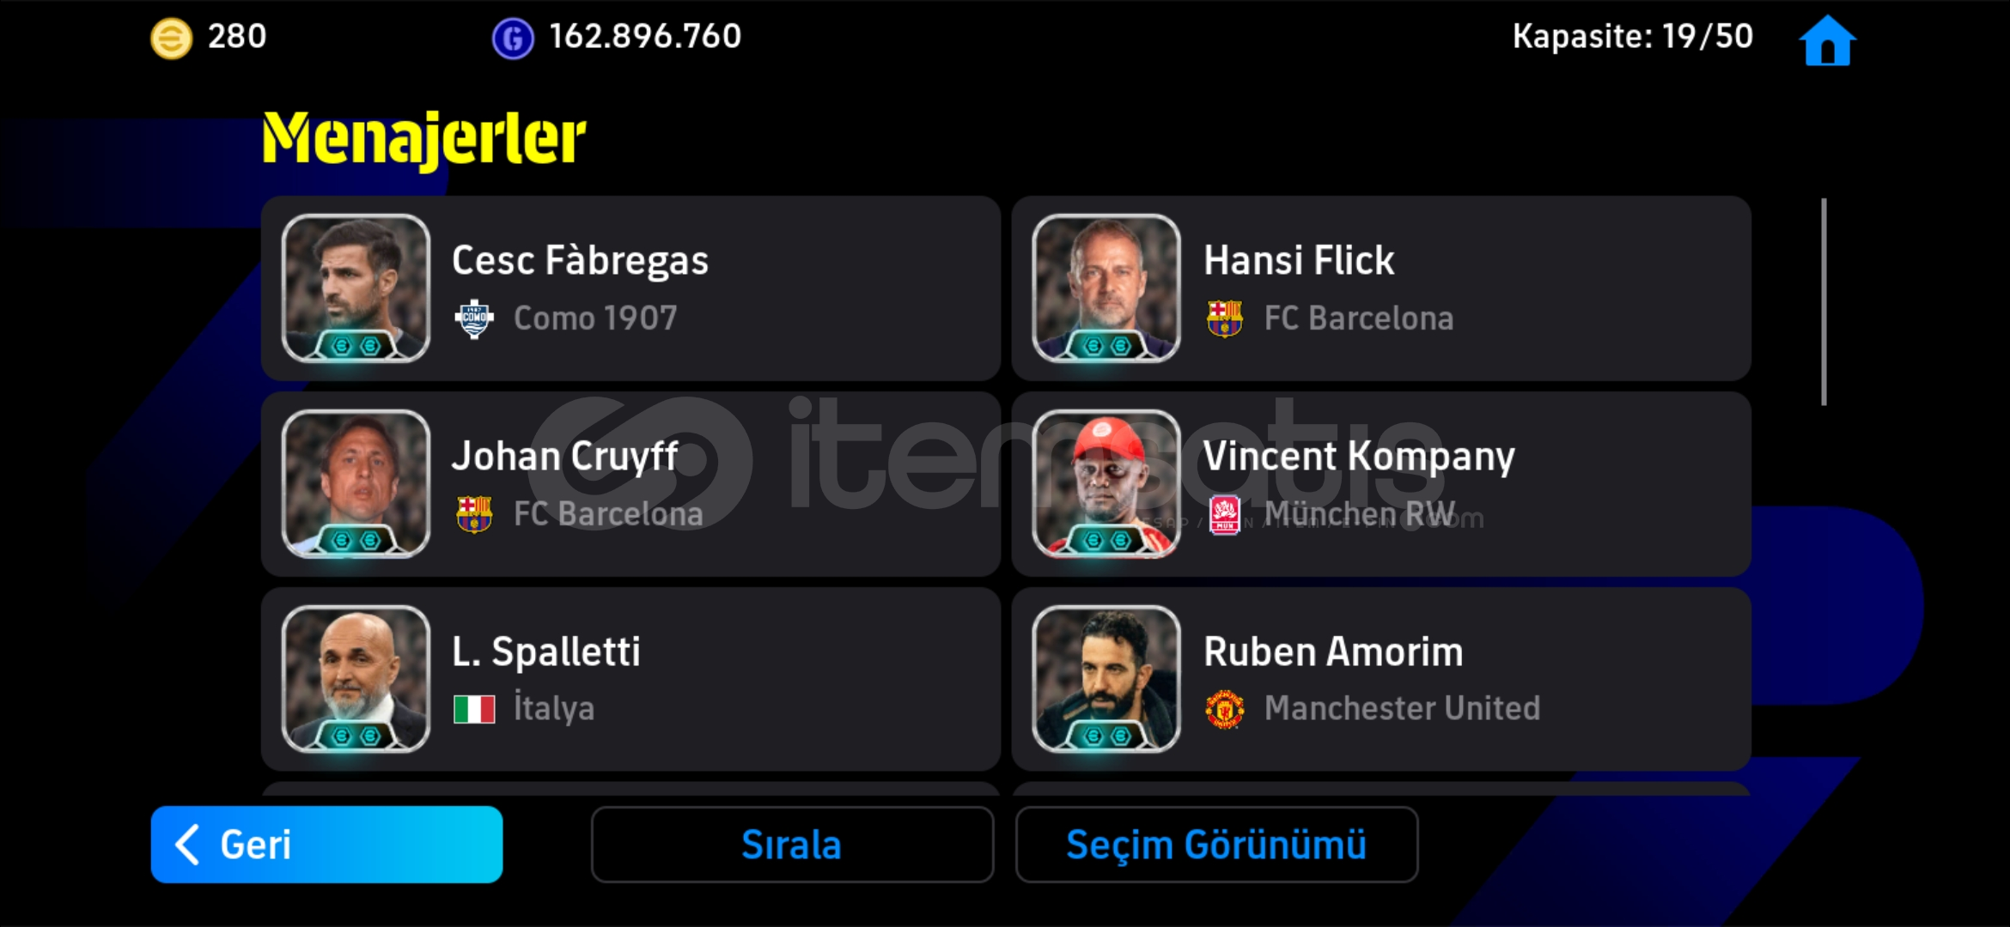Tap the Italy flag under Spalletti

click(474, 709)
